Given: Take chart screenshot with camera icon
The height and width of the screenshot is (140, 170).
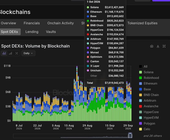Looking at the screenshot, I should (152, 46).
